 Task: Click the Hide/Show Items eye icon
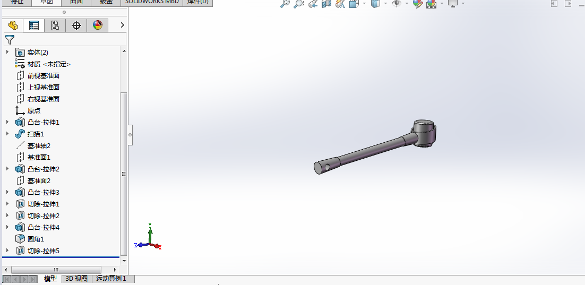[397, 4]
